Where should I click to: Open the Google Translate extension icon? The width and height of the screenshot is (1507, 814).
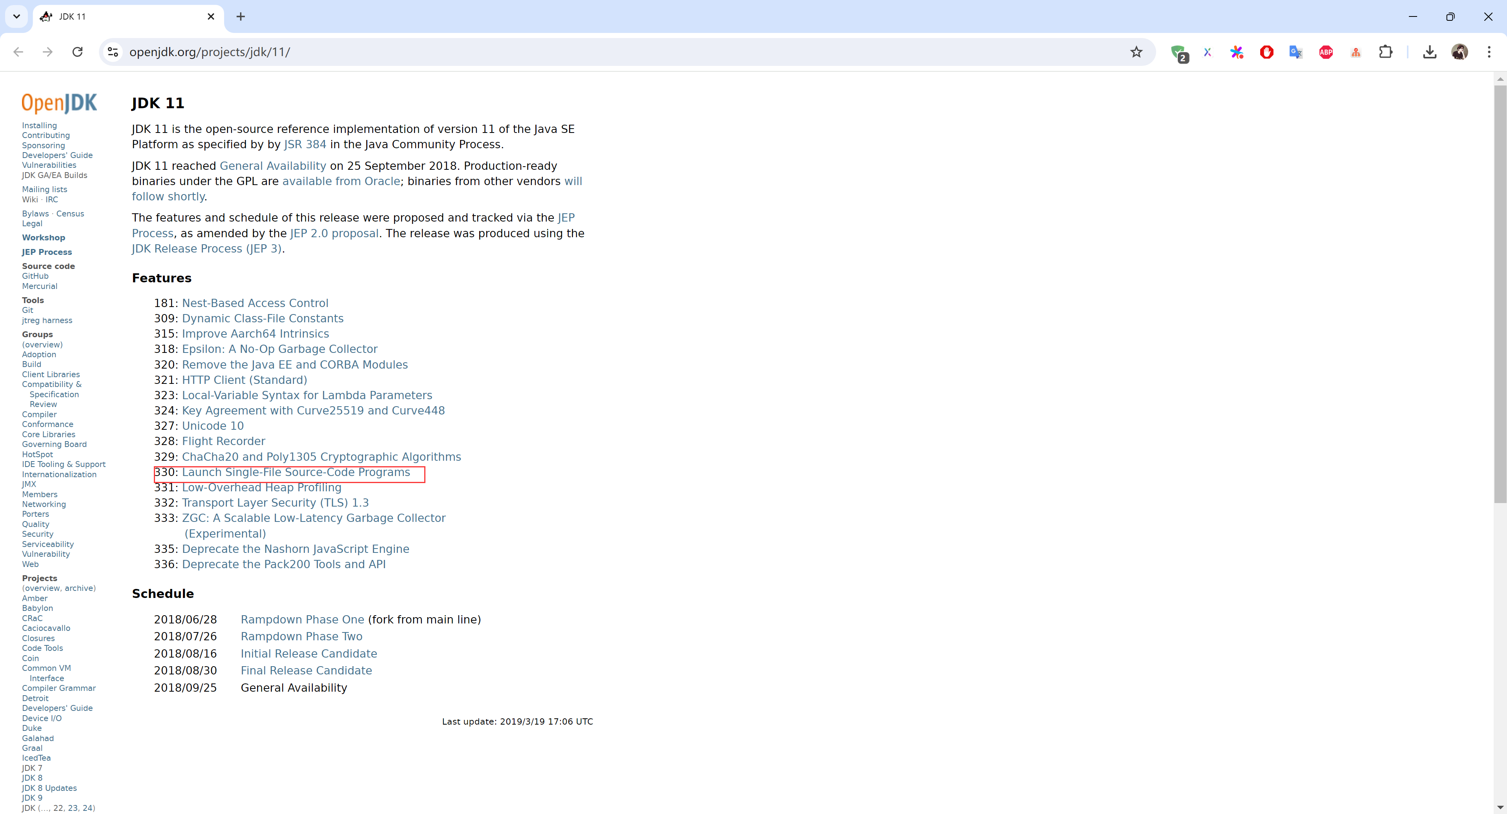1296,52
